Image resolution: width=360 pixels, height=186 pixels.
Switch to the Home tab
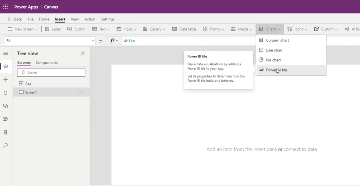point(44,19)
